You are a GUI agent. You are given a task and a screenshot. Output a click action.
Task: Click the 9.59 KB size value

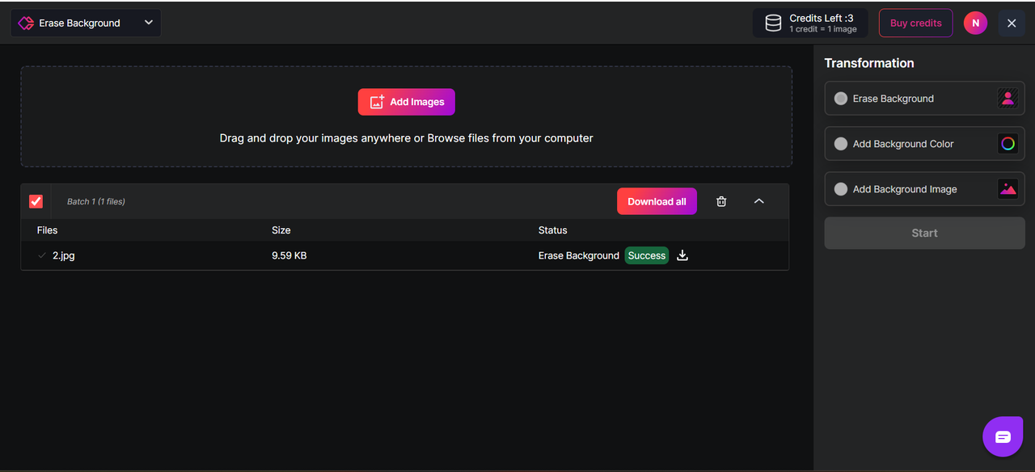click(x=289, y=255)
